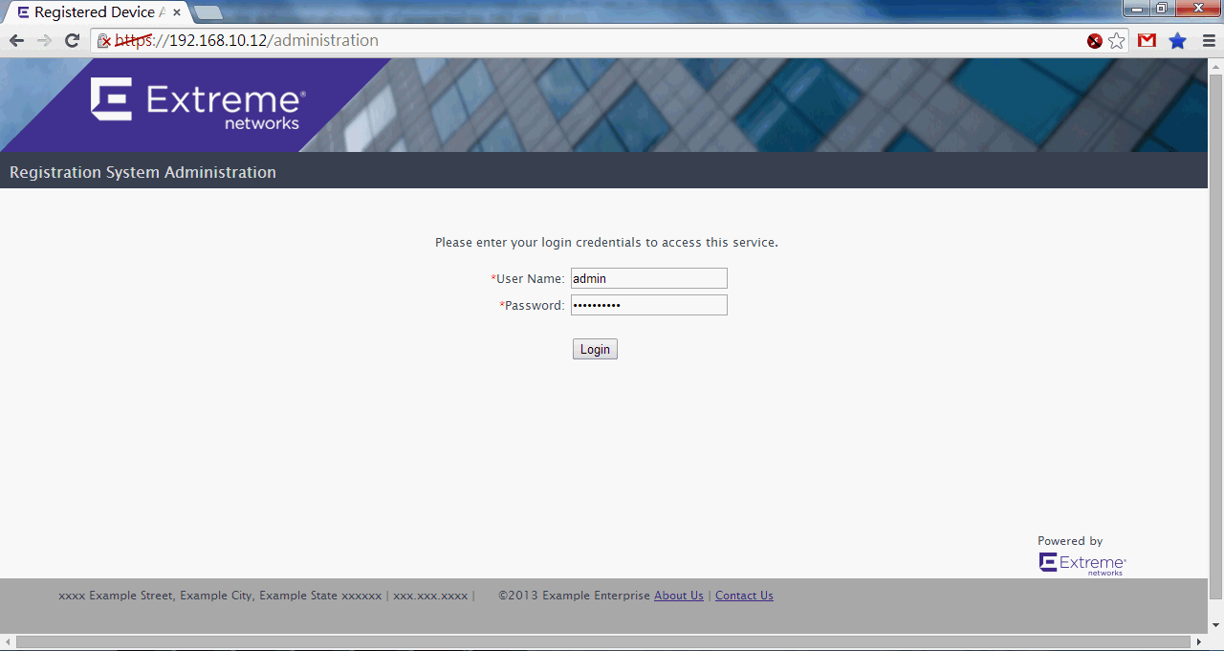The image size is (1224, 651).
Task: Click the 'Powered by' text
Action: 1070,541
